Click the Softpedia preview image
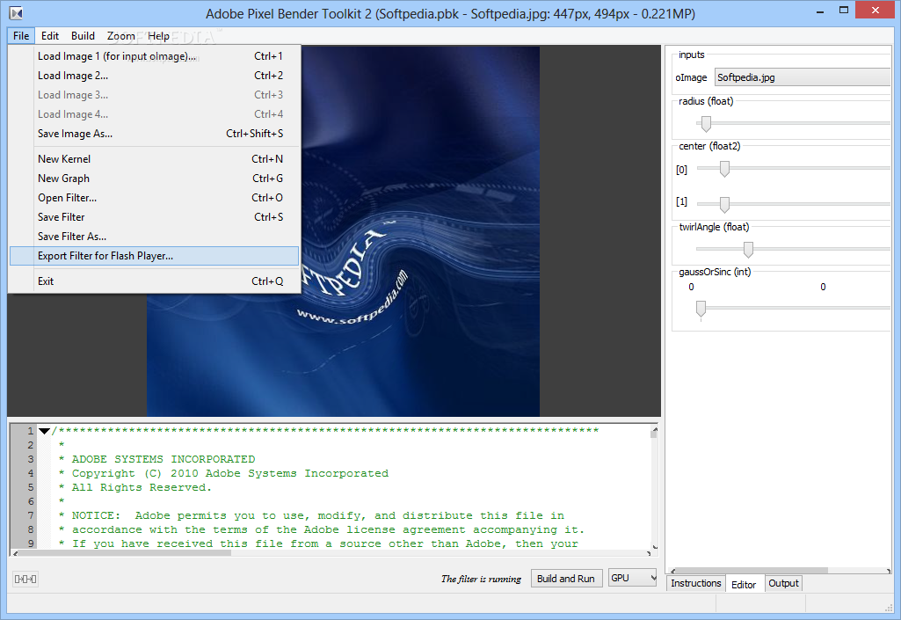 point(343,231)
